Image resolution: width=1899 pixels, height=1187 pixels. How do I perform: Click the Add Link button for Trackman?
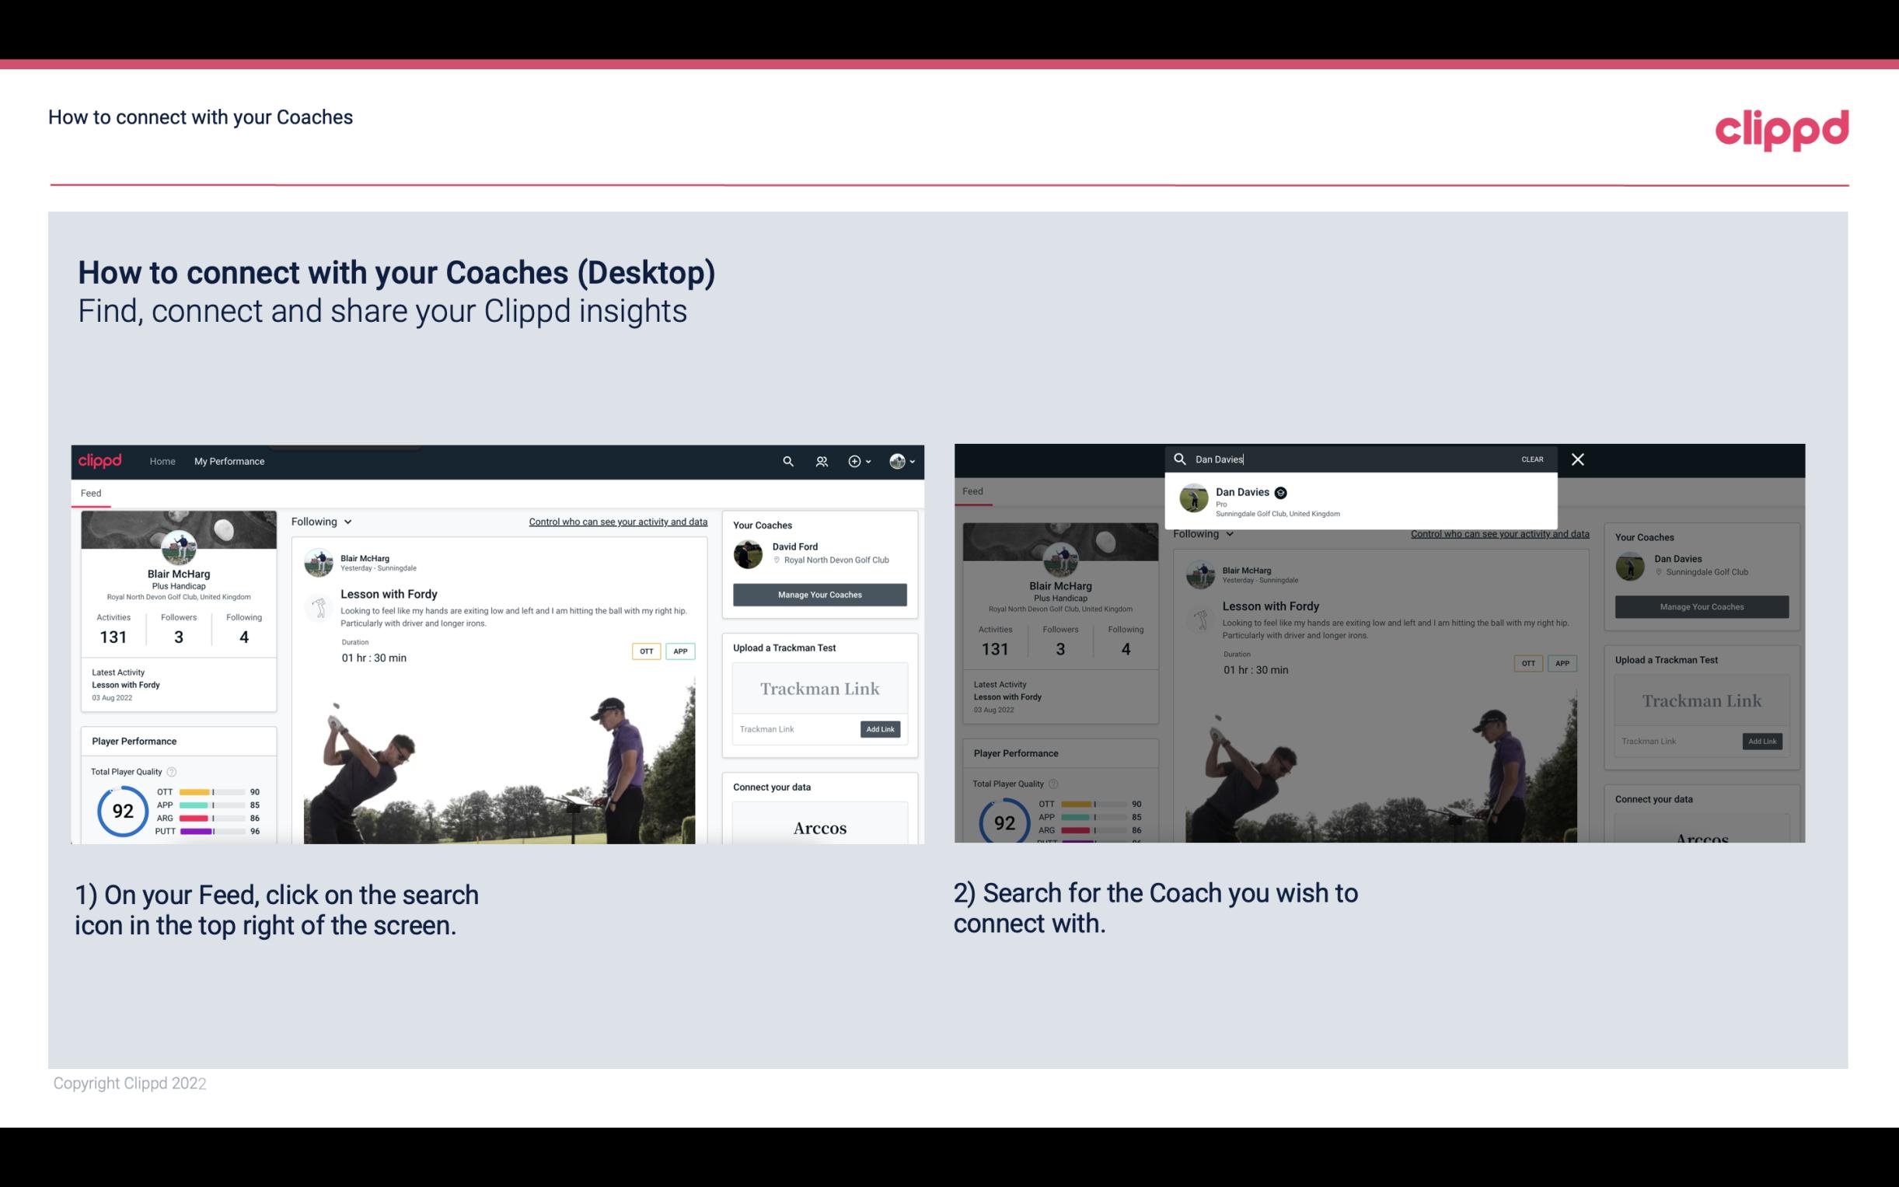pos(881,729)
